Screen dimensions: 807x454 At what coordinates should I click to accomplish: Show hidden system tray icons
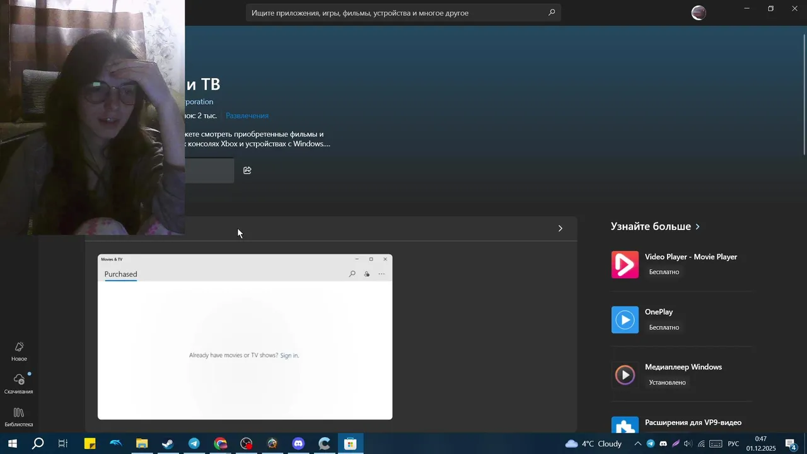[x=637, y=444]
